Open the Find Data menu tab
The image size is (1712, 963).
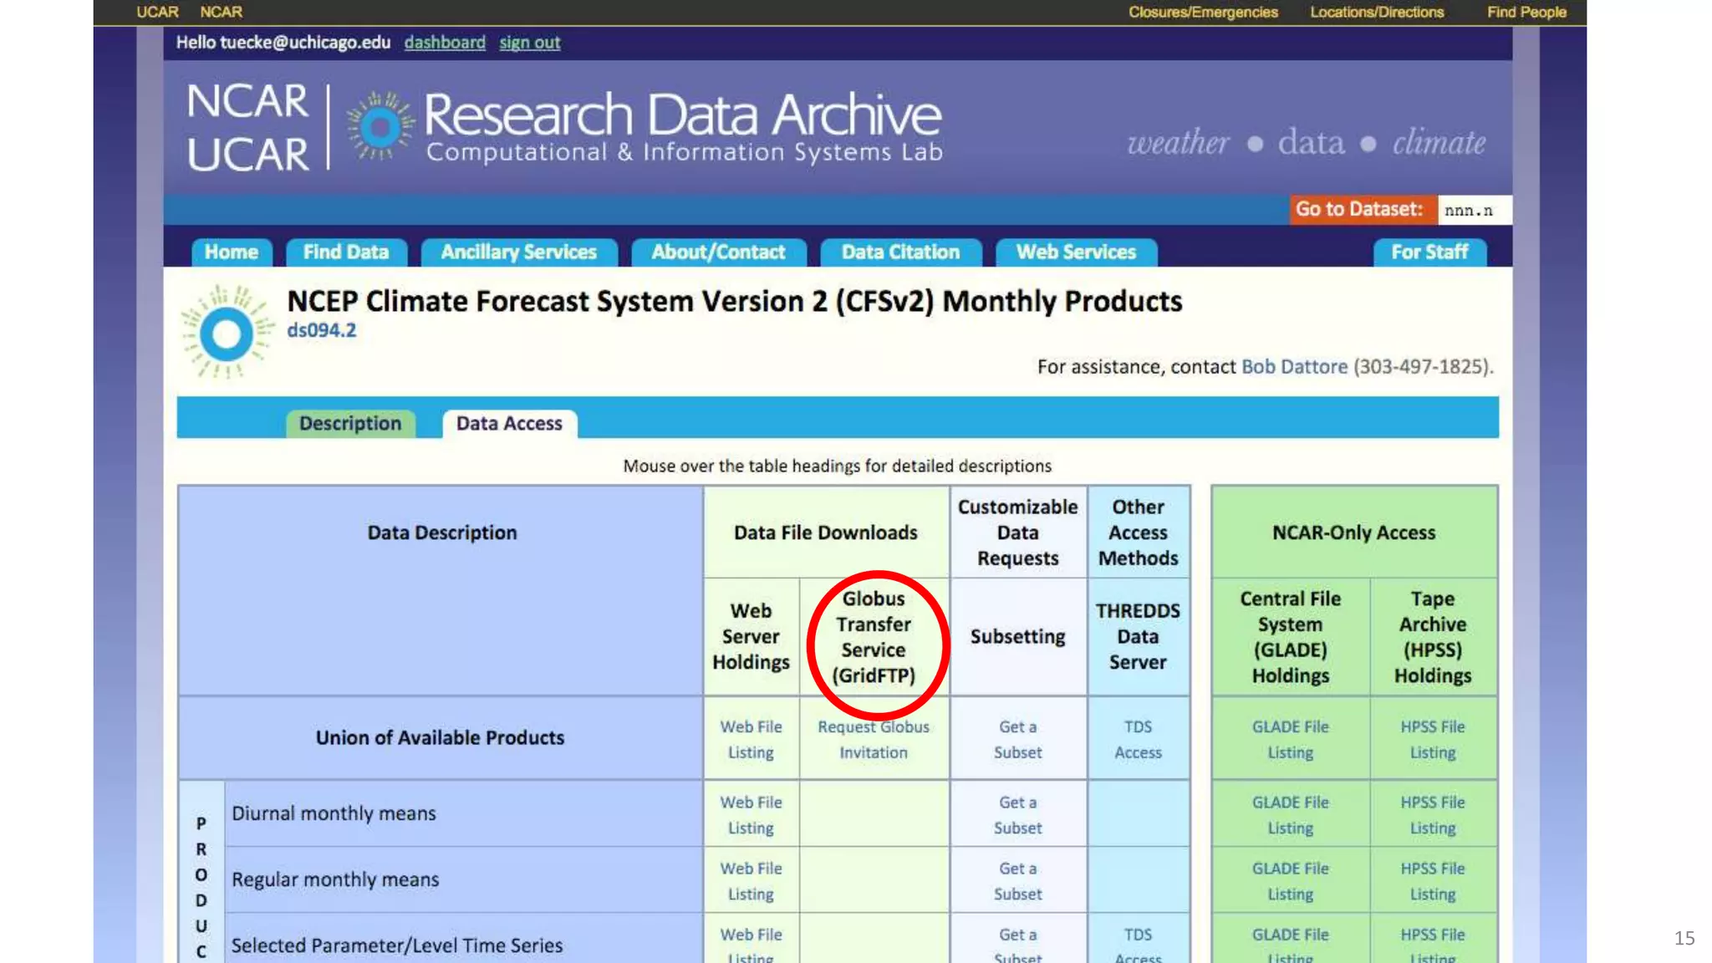click(x=346, y=252)
